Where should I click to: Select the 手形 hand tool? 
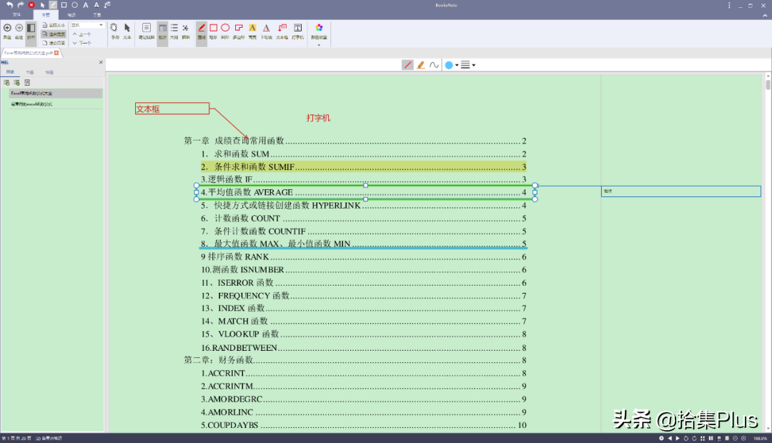coord(114,31)
